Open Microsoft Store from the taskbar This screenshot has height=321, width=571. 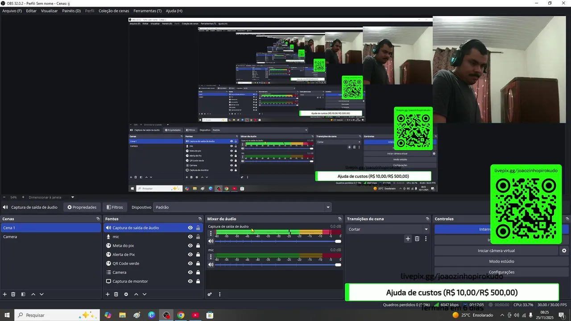point(210,315)
